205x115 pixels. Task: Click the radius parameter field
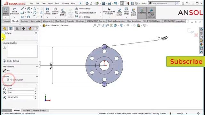click(20, 97)
